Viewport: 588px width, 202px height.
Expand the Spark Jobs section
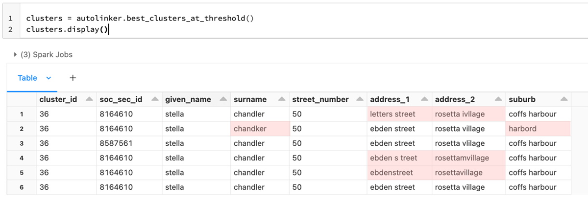16,54
